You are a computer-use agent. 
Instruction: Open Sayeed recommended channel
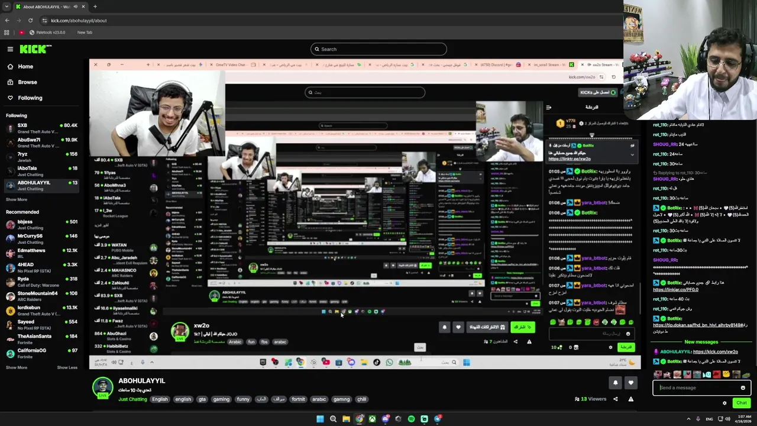pos(41,324)
